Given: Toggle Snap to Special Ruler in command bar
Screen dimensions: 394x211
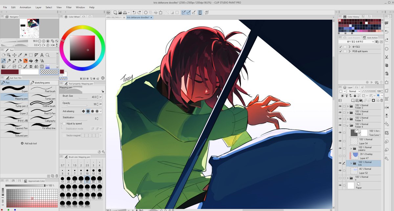Looking at the screenshot, I should point(188,12).
